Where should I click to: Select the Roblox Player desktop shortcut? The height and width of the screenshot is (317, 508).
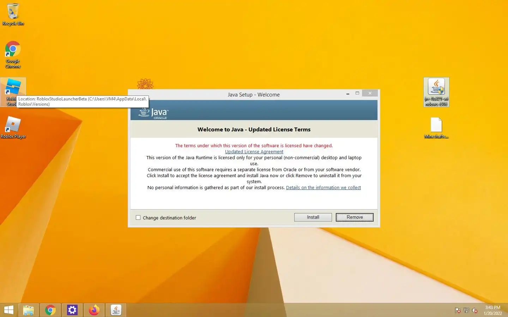(x=13, y=128)
